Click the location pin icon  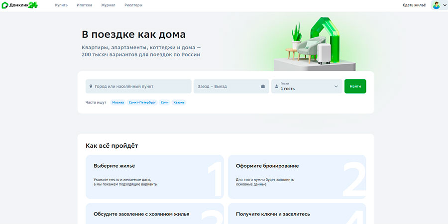(91, 86)
